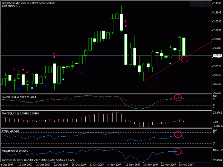Click the current price tag 2.0628

(x=217, y=55)
